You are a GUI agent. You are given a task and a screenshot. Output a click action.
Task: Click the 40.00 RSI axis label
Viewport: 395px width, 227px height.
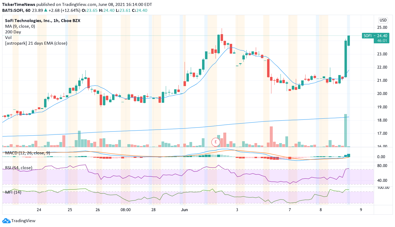[x=382, y=180]
